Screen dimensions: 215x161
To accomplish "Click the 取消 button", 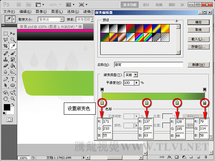I will click(x=198, y=30).
